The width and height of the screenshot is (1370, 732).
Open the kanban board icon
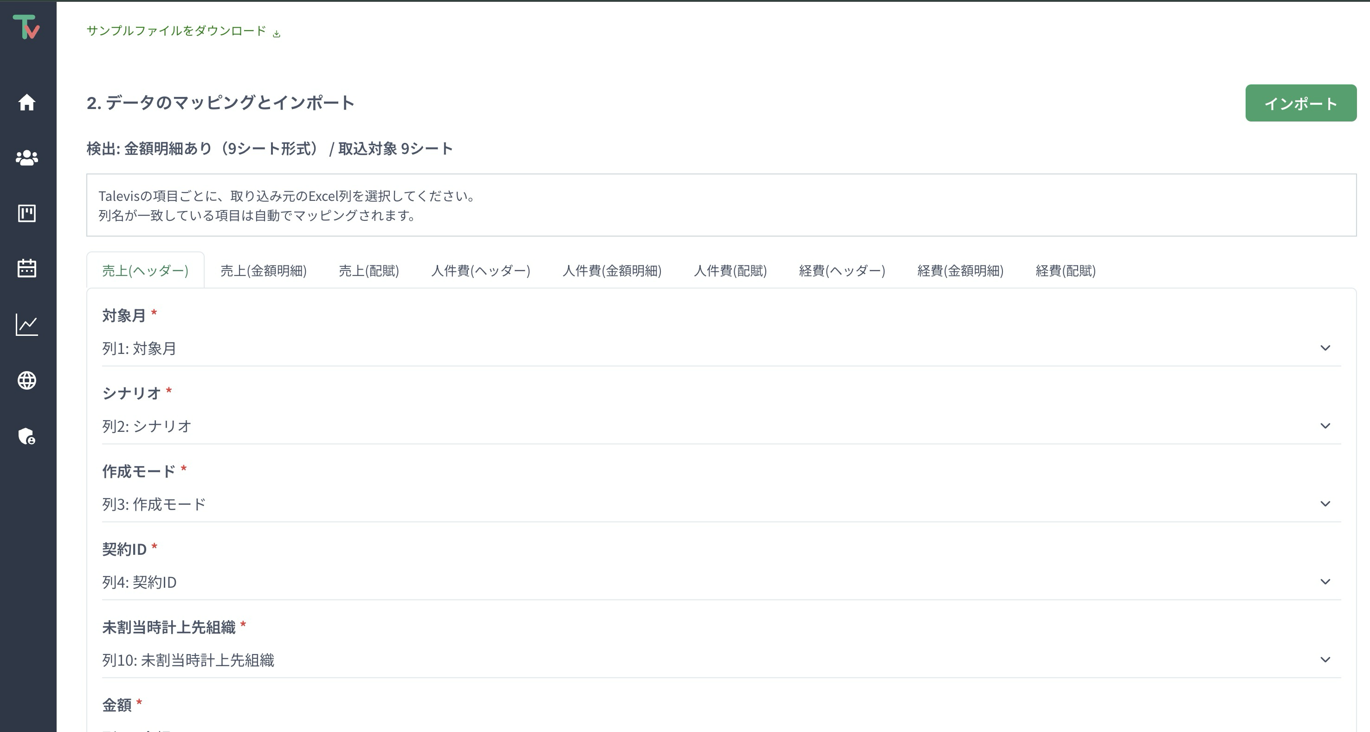(26, 213)
